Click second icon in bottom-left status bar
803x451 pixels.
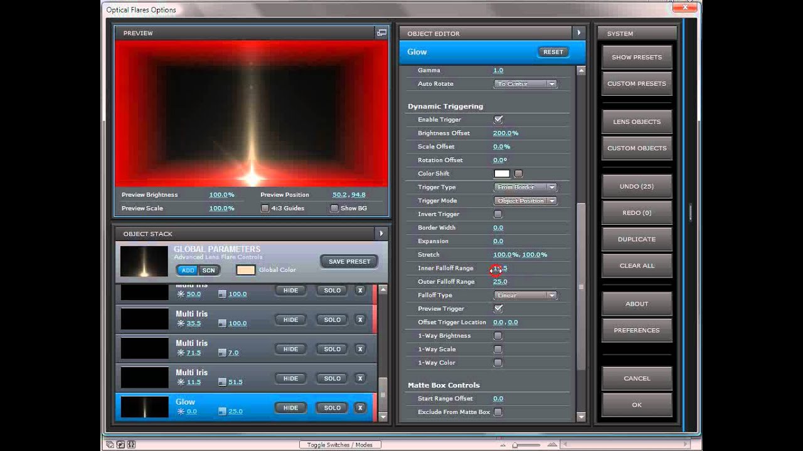click(120, 445)
